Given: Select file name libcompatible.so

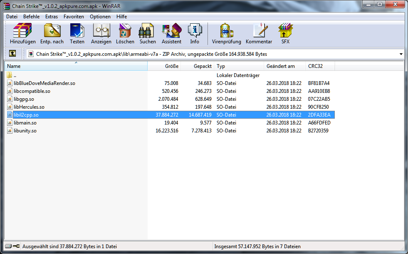Looking at the screenshot, I should [32, 91].
